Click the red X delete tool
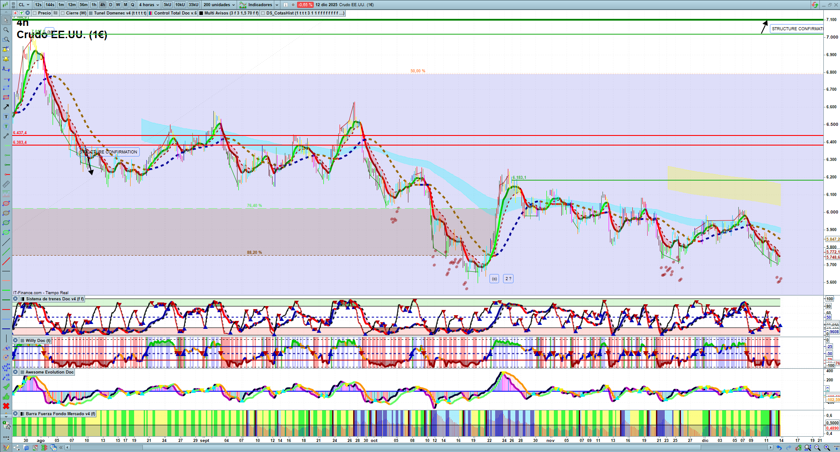The image size is (840, 452). point(6,406)
